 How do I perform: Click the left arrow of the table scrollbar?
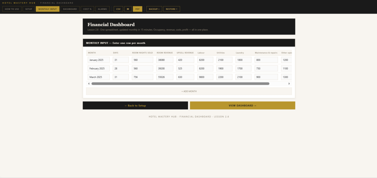[89, 83]
